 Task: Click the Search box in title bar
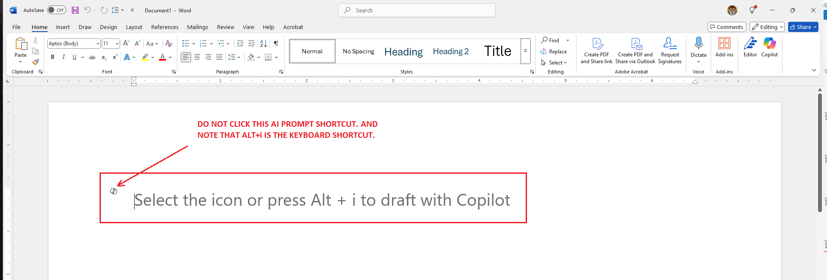[x=417, y=10]
